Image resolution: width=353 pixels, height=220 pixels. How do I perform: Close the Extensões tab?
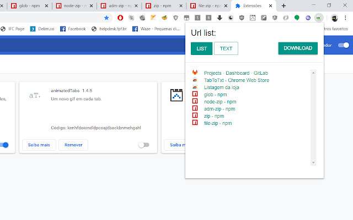271,6
